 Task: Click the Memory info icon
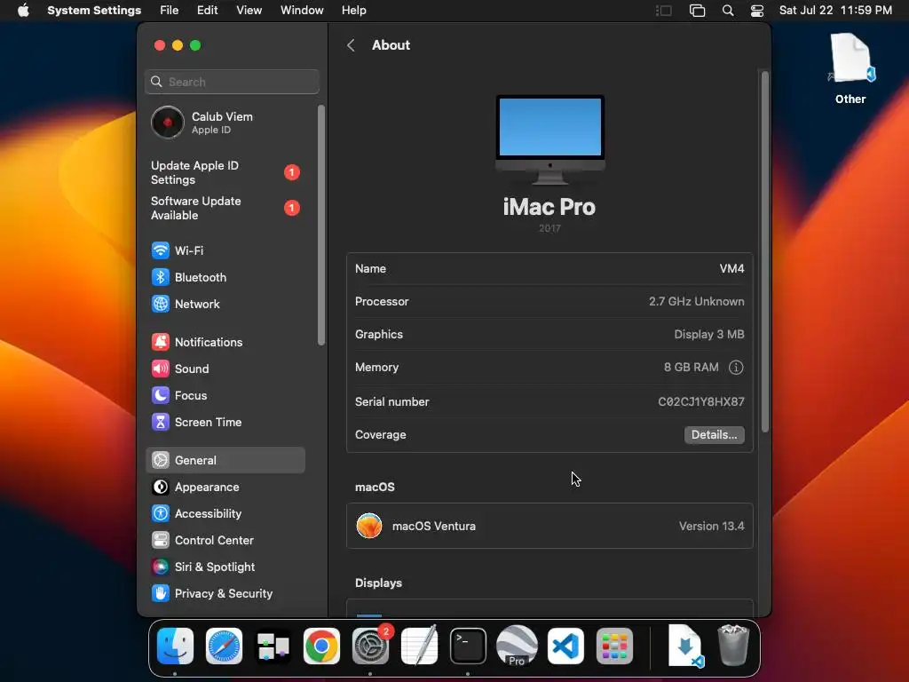click(x=736, y=368)
